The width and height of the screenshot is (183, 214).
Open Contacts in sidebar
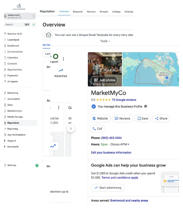point(12,64)
